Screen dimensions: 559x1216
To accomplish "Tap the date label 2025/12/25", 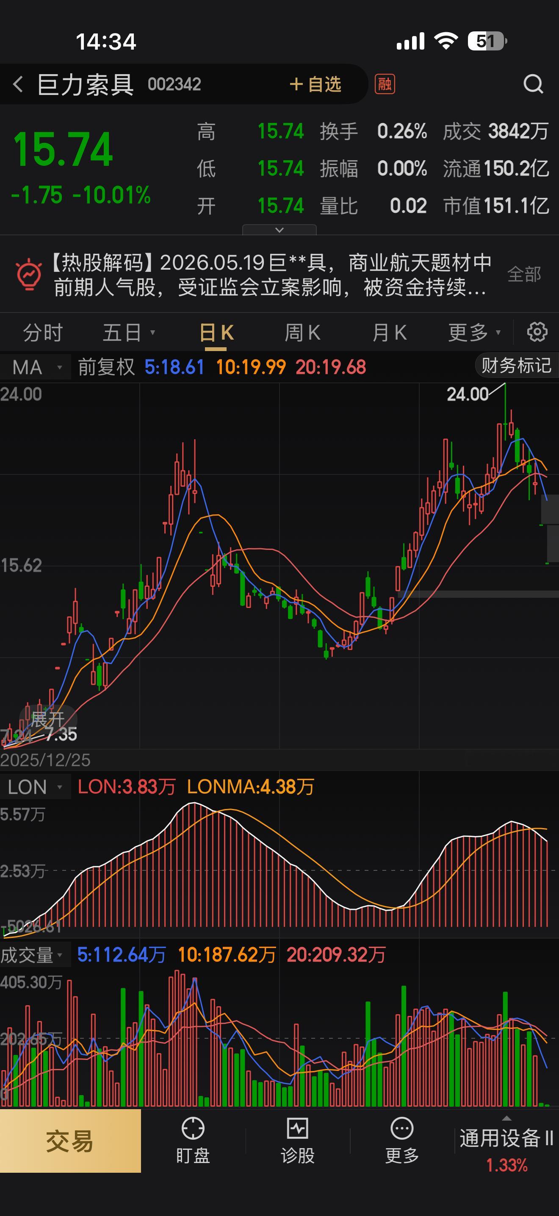I will (45, 760).
